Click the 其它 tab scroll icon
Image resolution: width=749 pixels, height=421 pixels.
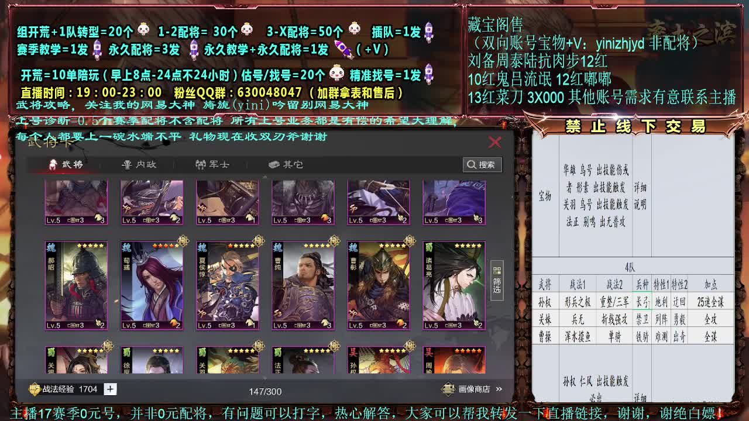pos(273,164)
